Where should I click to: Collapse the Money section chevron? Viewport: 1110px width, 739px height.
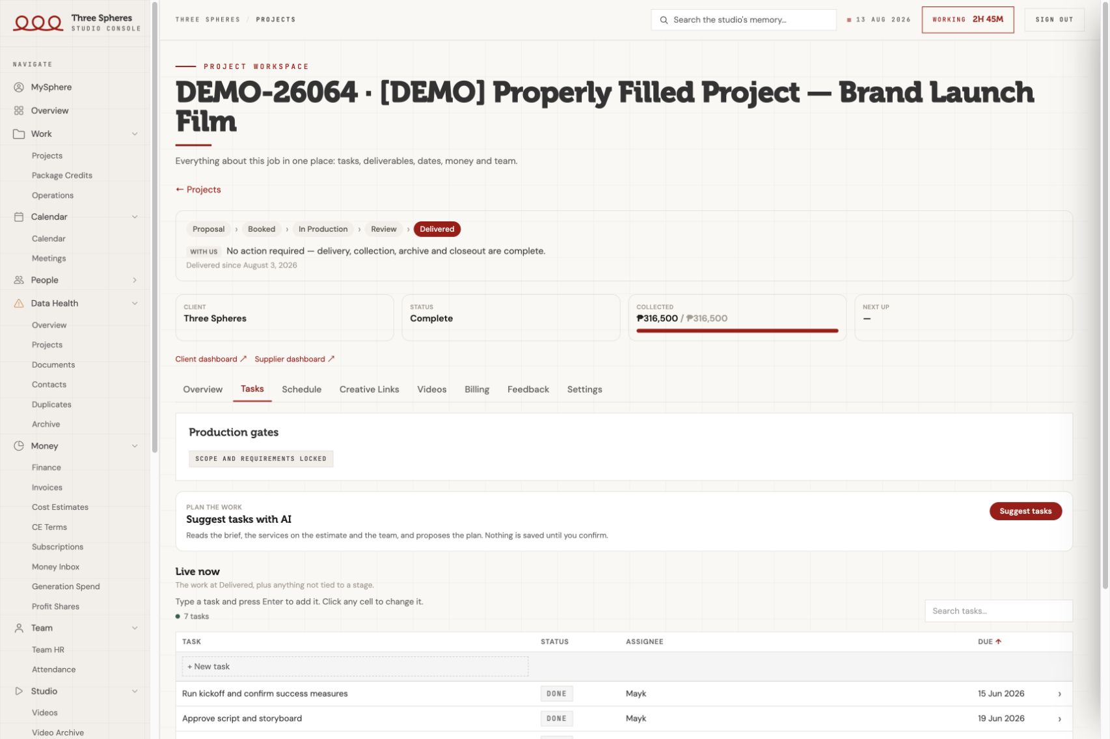click(x=135, y=446)
